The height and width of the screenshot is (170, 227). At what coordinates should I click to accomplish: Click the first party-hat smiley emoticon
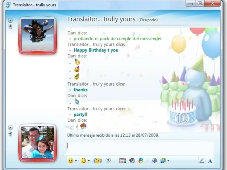tap(77, 62)
